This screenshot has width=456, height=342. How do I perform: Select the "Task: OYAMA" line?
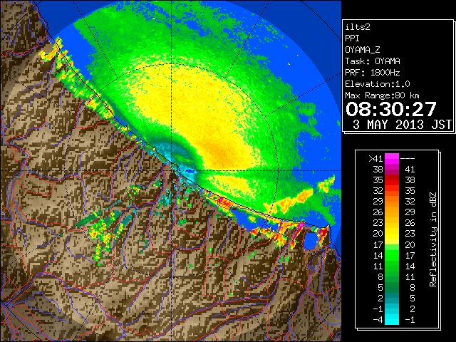pos(373,61)
